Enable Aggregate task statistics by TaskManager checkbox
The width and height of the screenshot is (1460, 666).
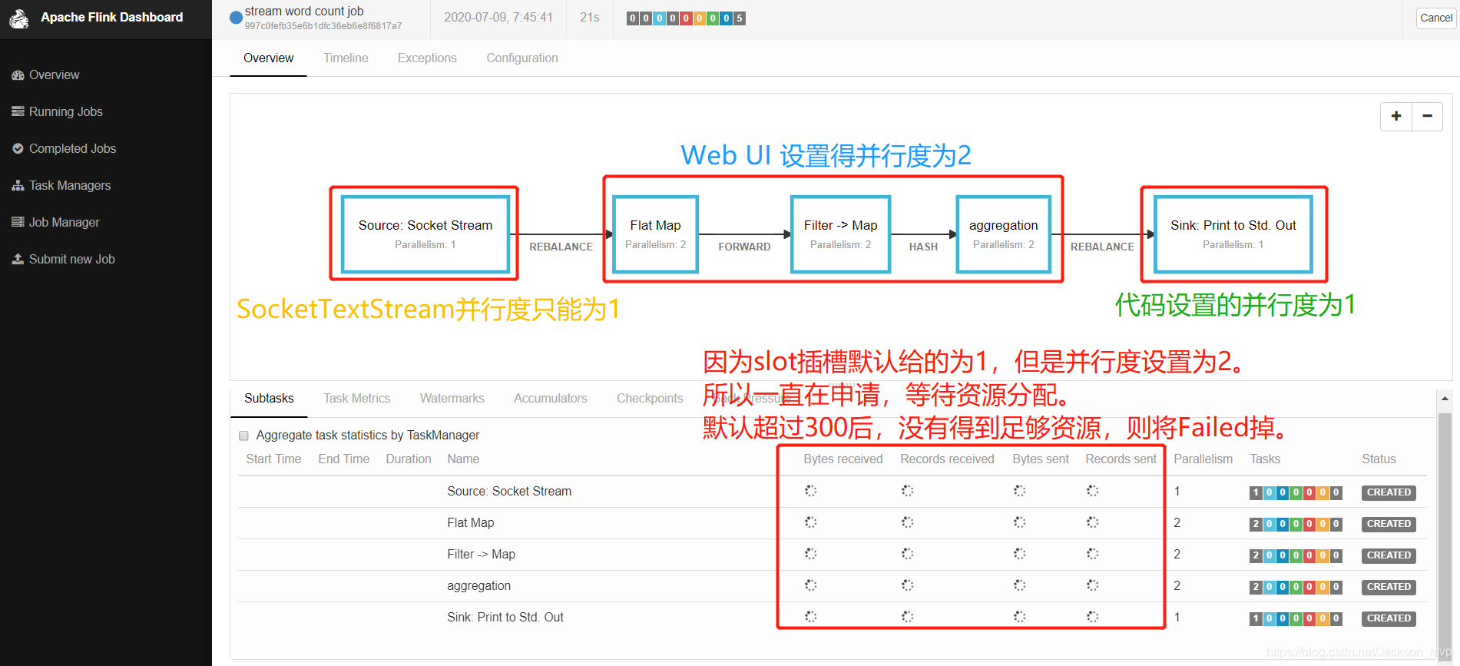[x=243, y=436]
